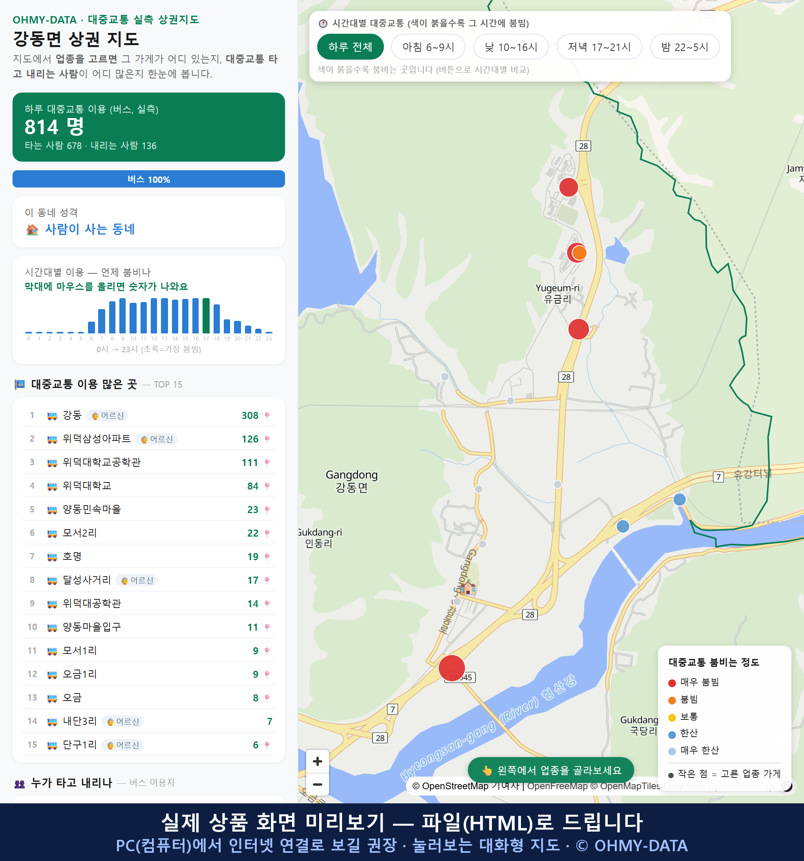Click the 버스 100% share bar
Screen dimensions: 804x861
(x=149, y=179)
